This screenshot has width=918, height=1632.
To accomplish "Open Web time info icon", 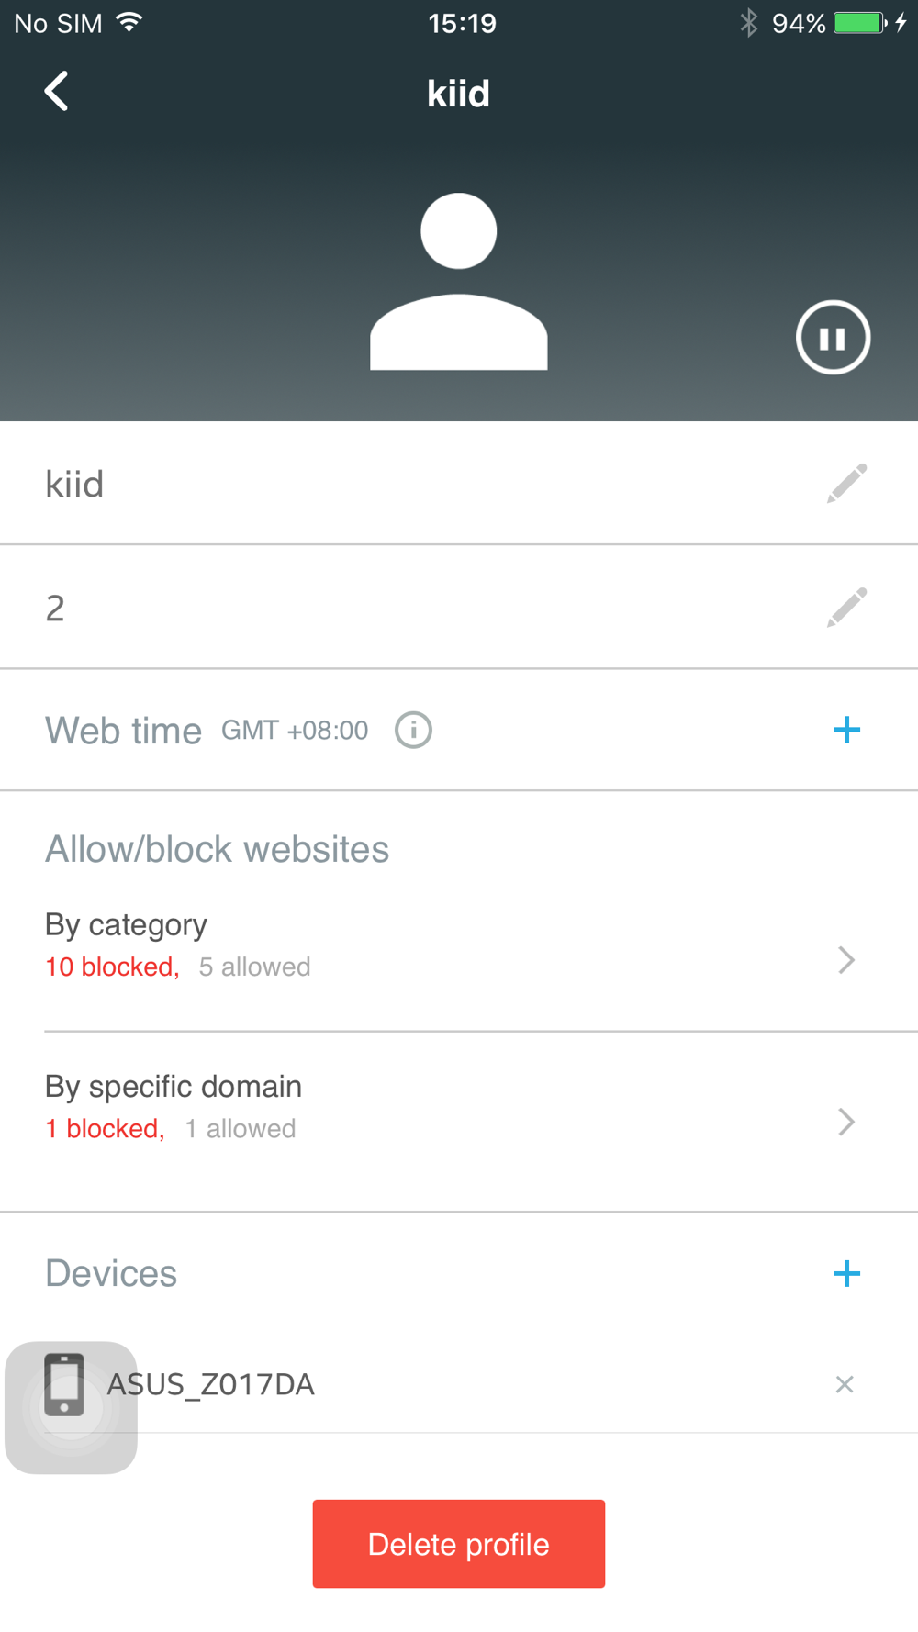I will click(x=413, y=731).
